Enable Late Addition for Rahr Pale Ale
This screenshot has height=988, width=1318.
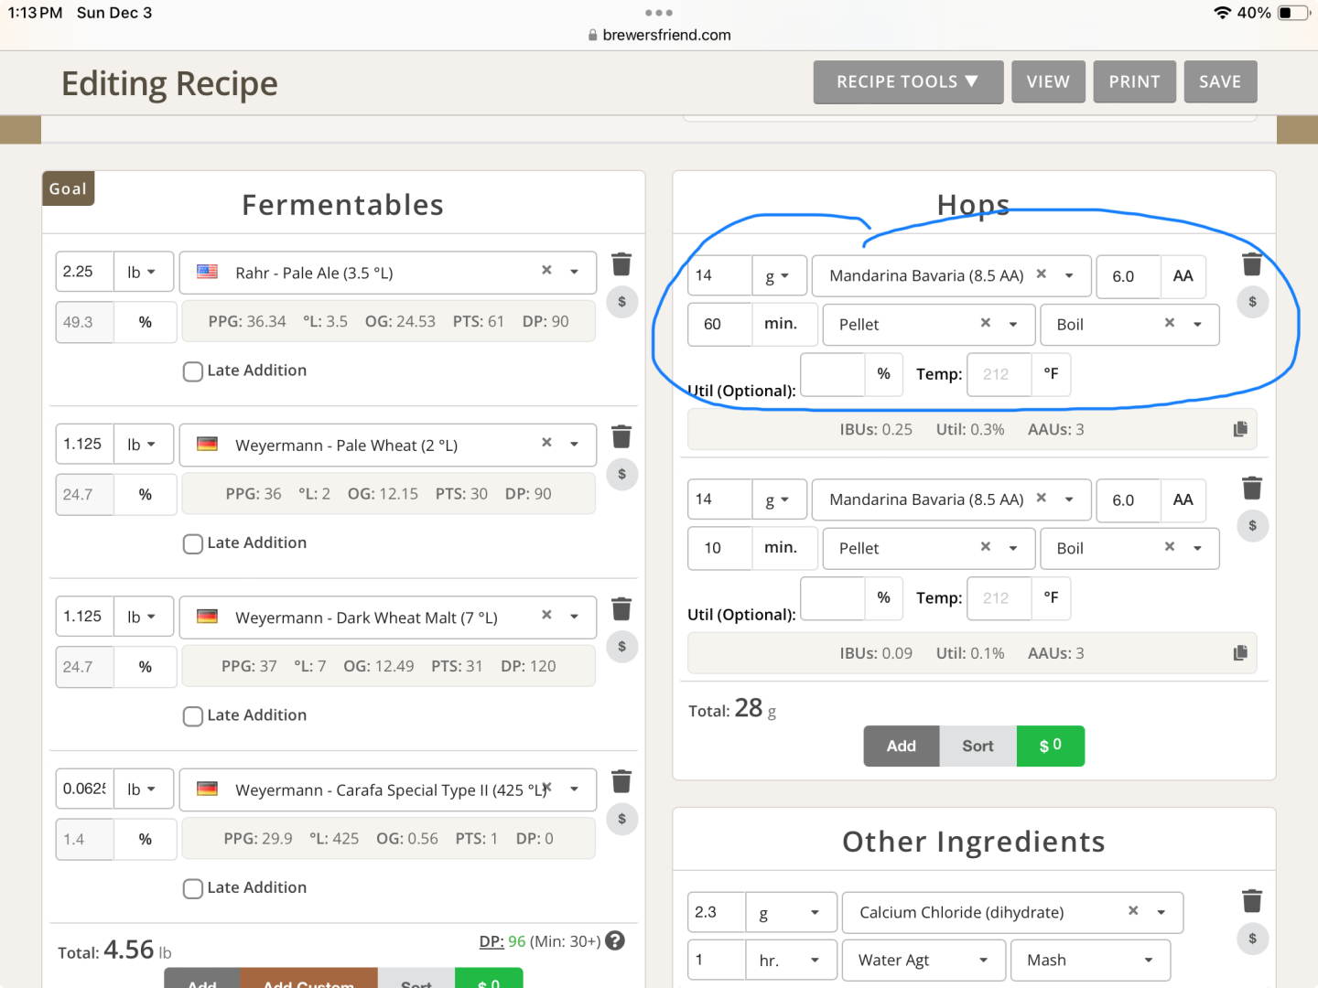pyautogui.click(x=193, y=371)
